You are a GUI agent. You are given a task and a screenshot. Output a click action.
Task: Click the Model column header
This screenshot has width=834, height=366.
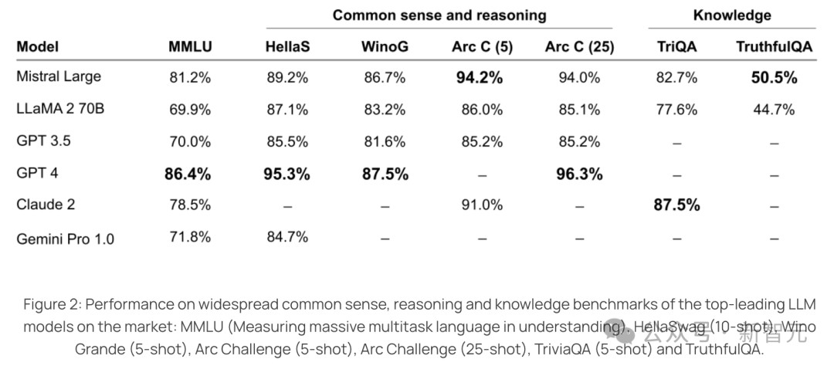[x=38, y=46]
